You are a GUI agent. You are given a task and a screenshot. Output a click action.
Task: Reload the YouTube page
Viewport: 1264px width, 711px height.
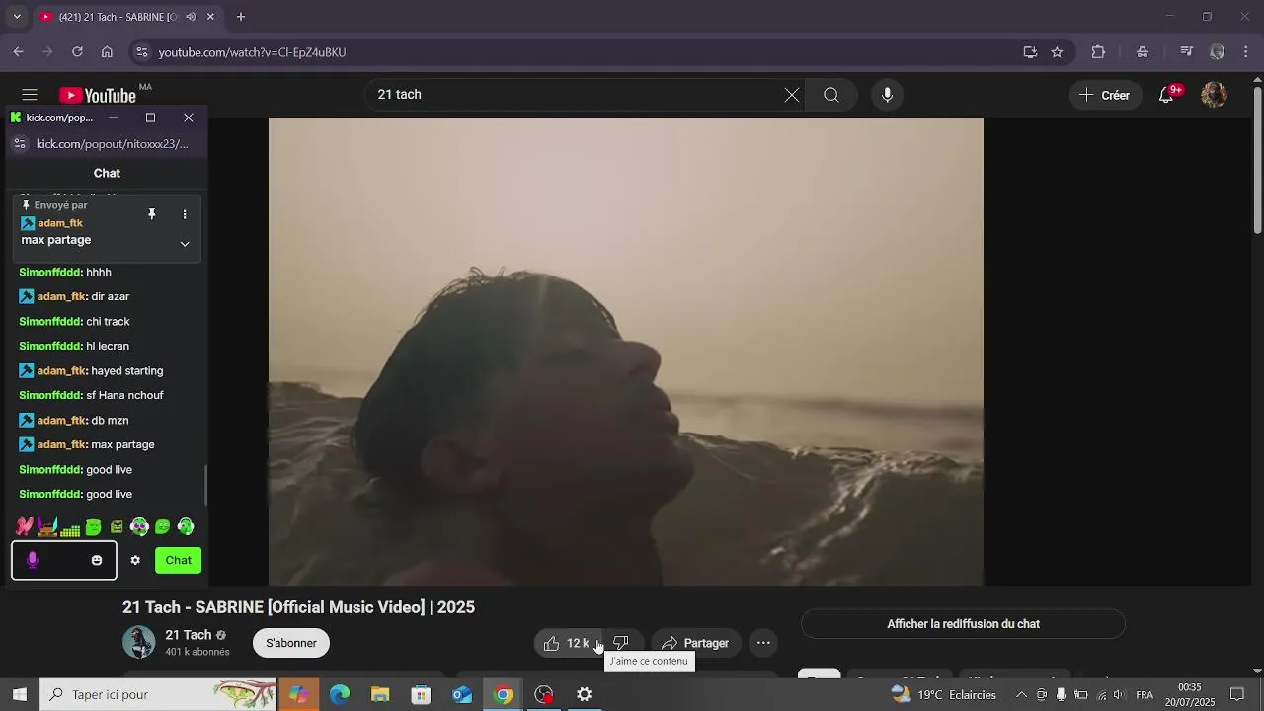click(x=77, y=52)
